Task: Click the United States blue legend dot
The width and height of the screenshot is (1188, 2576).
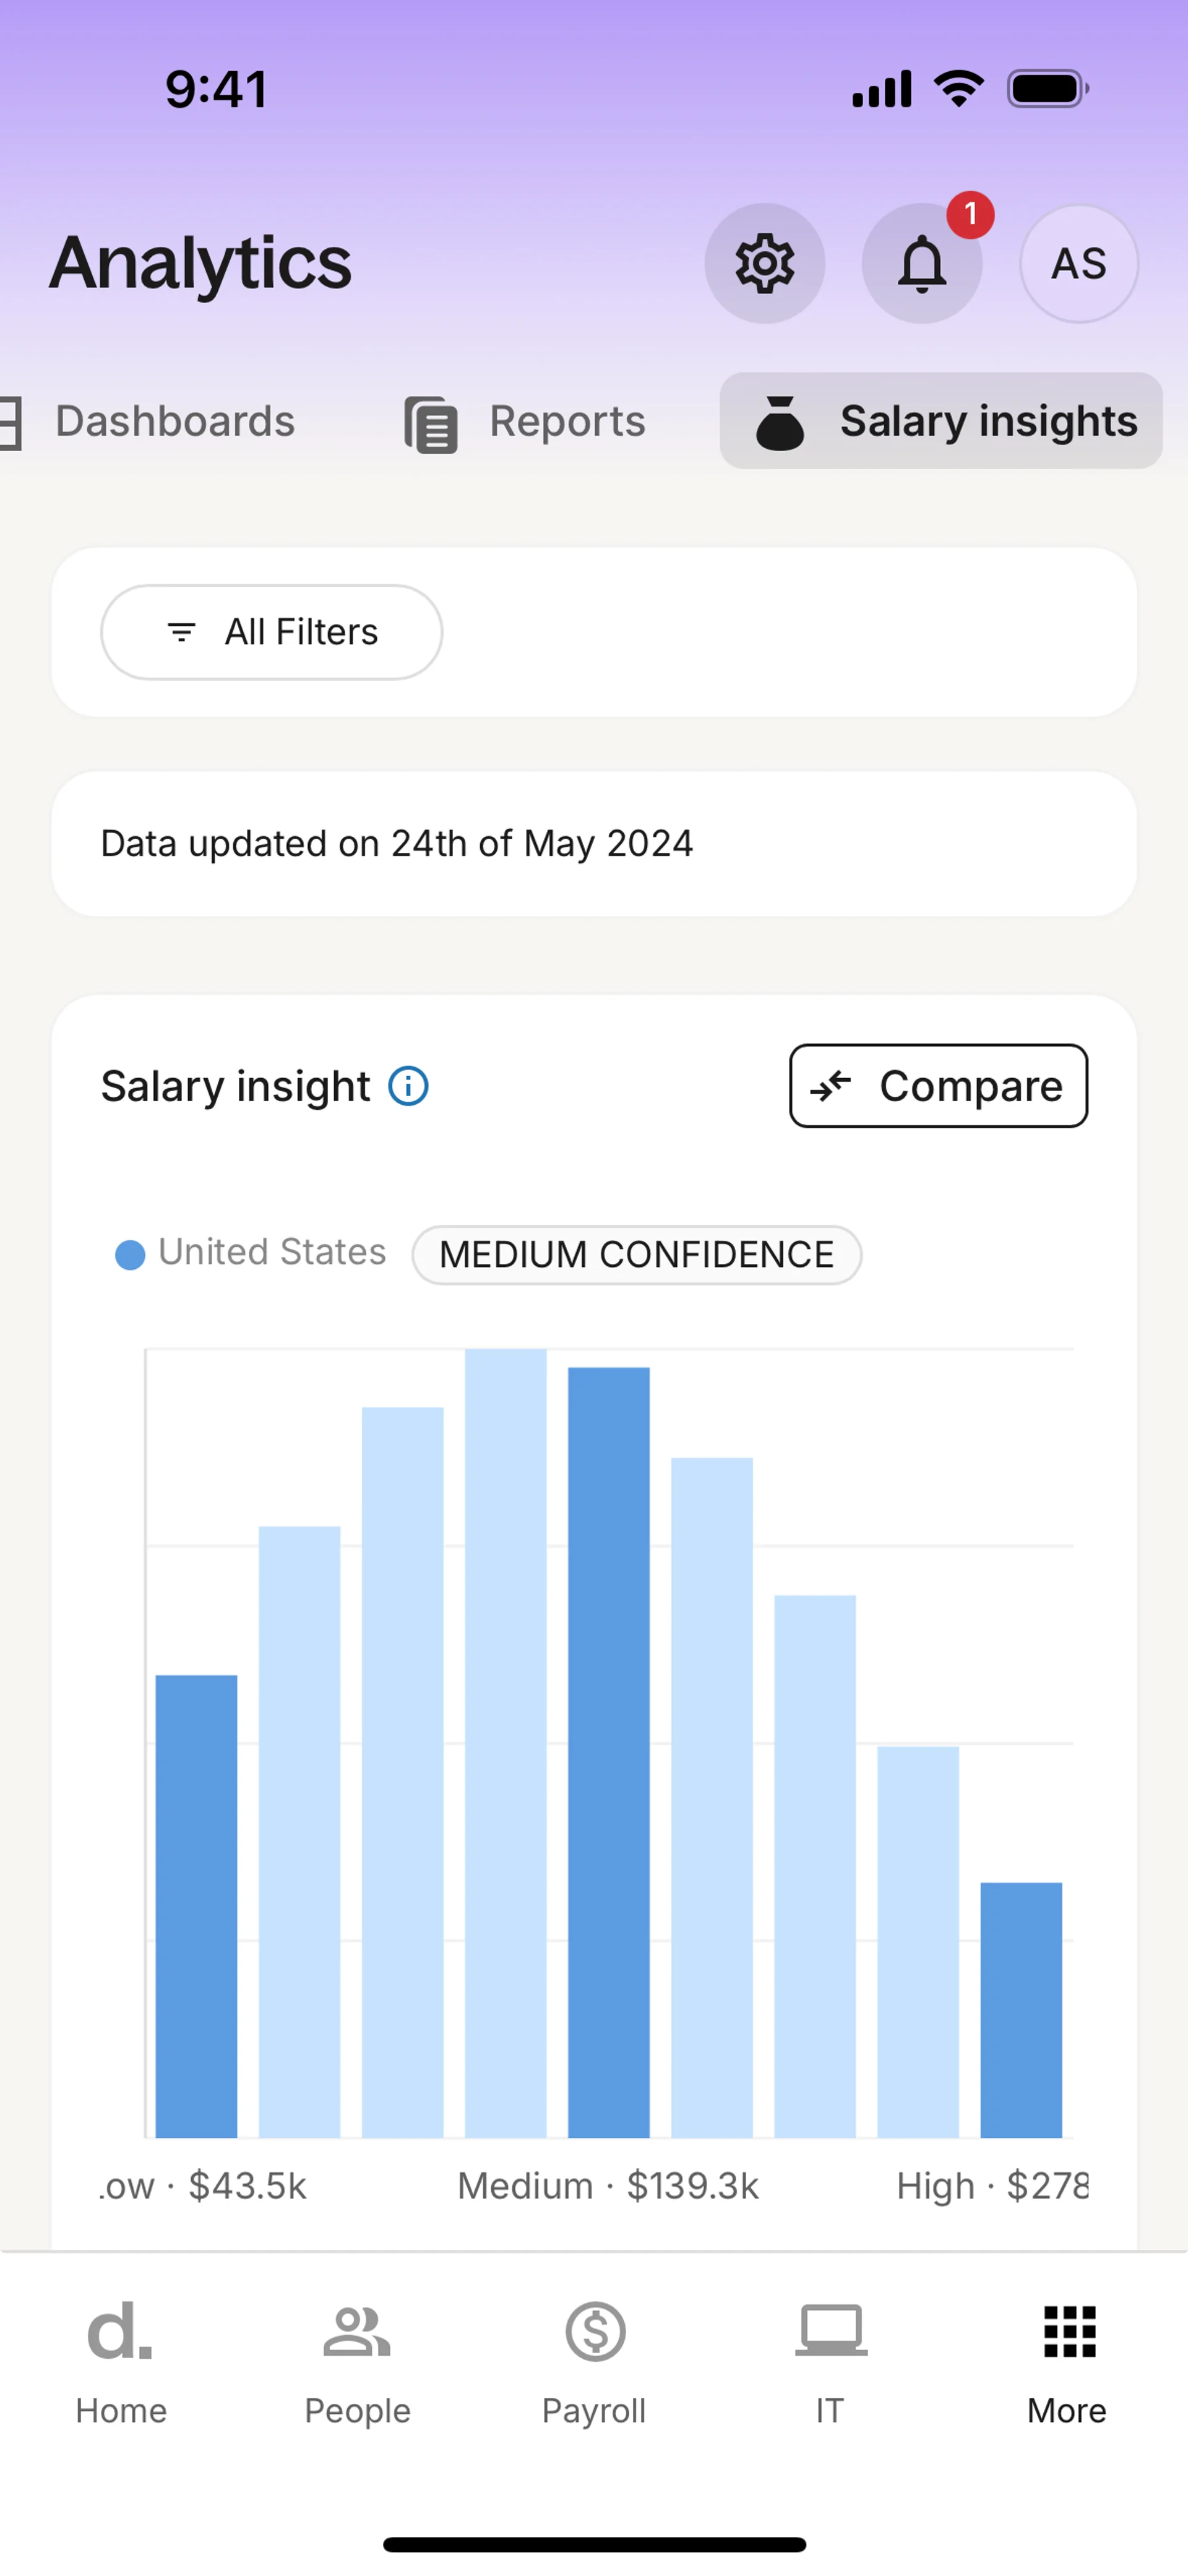Action: point(130,1254)
